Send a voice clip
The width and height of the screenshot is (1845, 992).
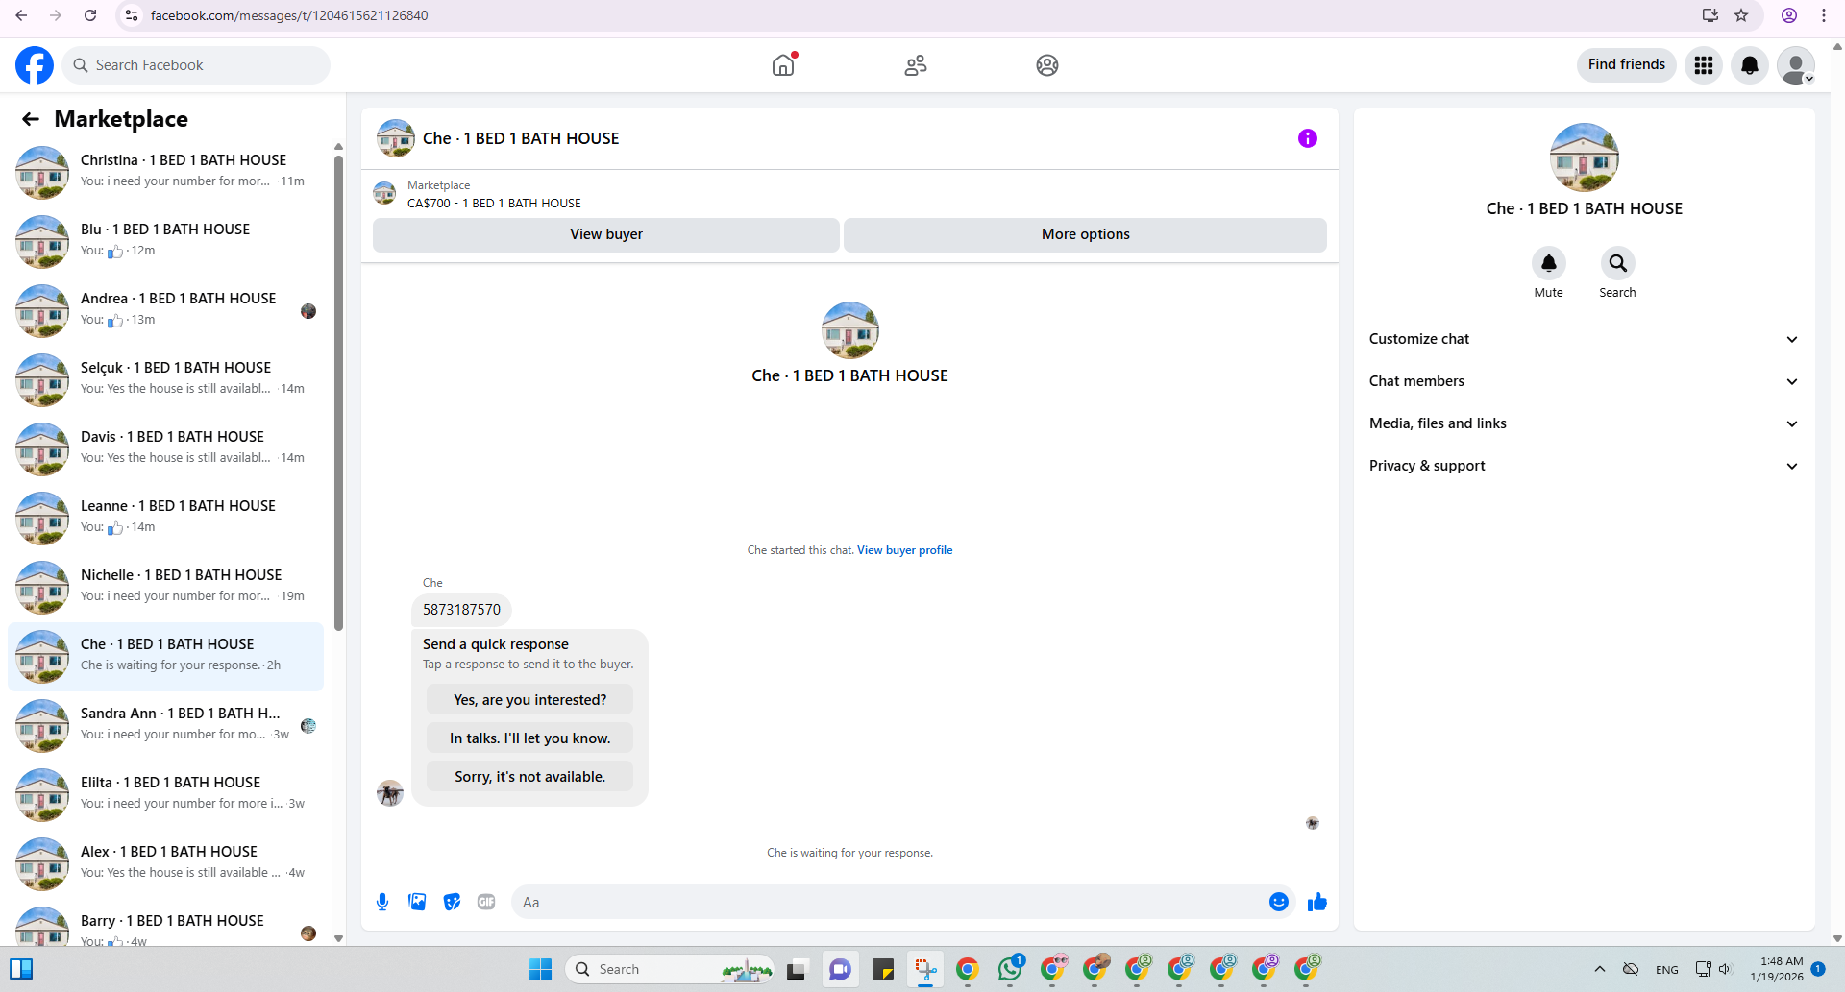(382, 902)
